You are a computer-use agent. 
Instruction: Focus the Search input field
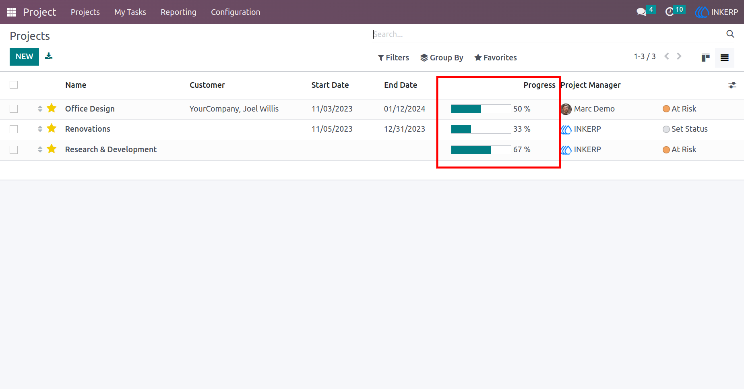coord(548,34)
